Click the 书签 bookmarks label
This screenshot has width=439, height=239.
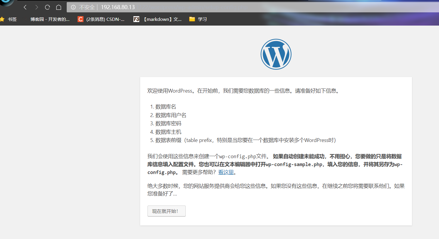[12, 19]
